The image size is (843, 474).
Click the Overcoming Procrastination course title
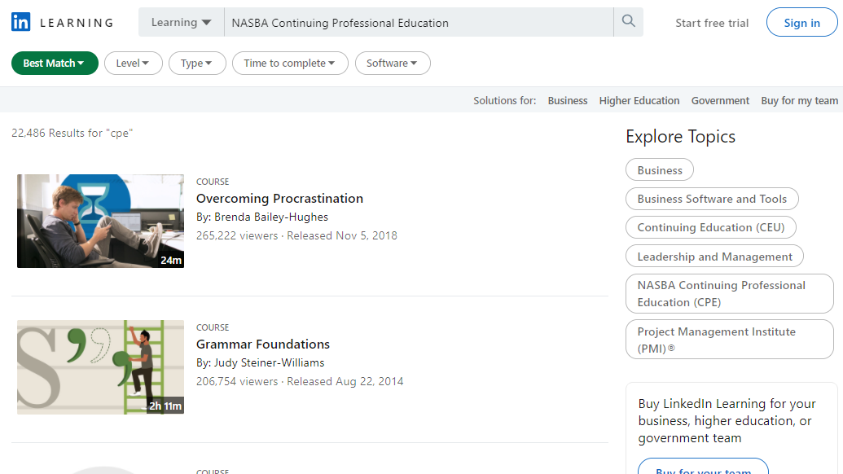coord(279,198)
